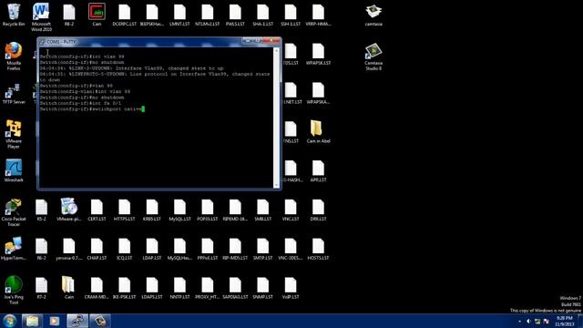Open the Cain folder on desktop

[x=69, y=288]
